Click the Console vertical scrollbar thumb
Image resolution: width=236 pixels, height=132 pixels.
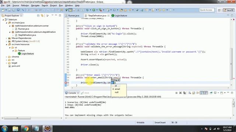coord(233,104)
